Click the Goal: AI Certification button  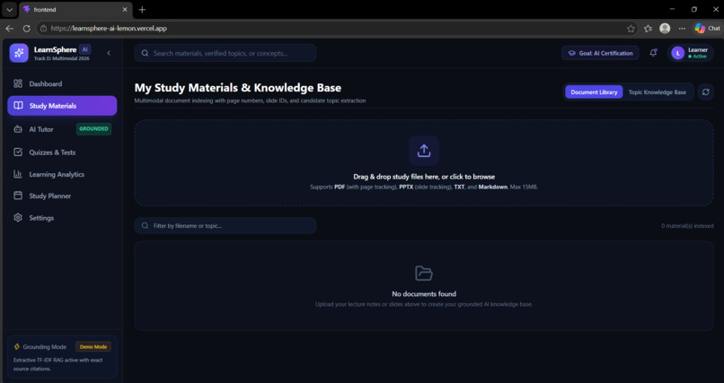pyautogui.click(x=600, y=53)
